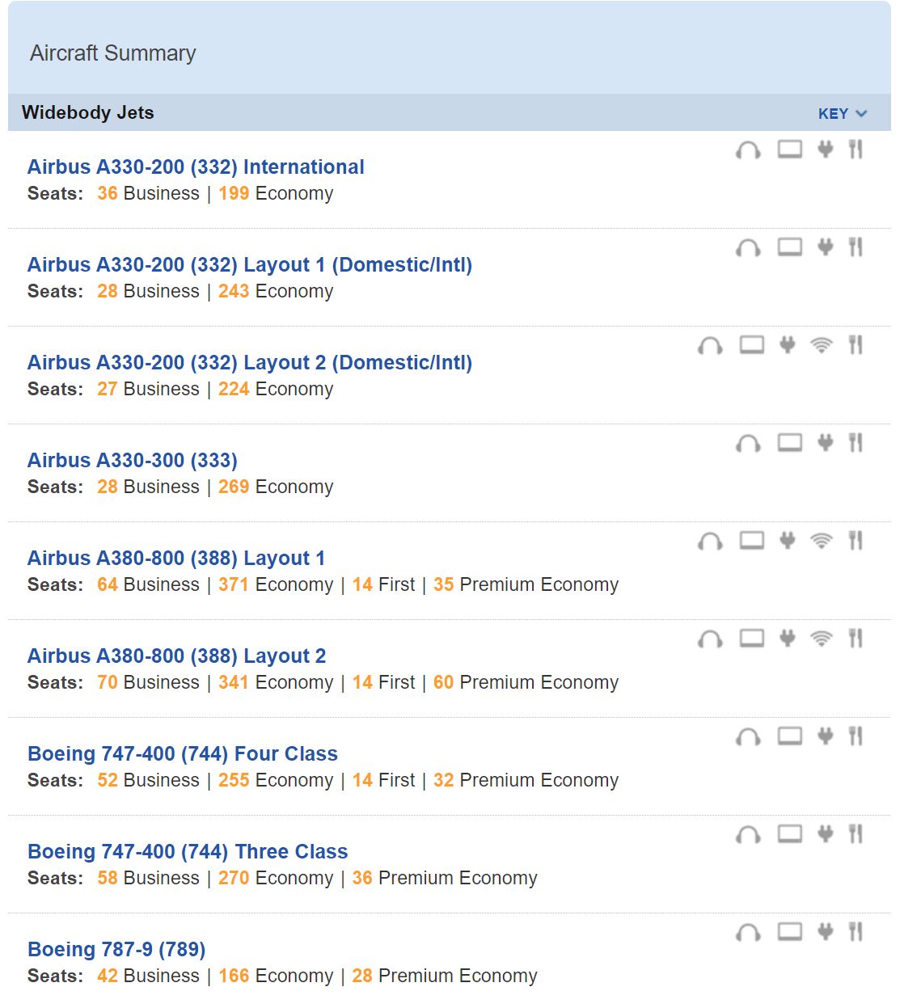Click '269 Economy' seat count text

pyautogui.click(x=276, y=487)
